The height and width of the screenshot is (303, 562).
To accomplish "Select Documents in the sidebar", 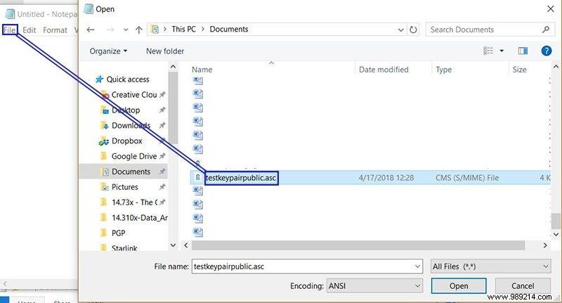I will pos(131,172).
